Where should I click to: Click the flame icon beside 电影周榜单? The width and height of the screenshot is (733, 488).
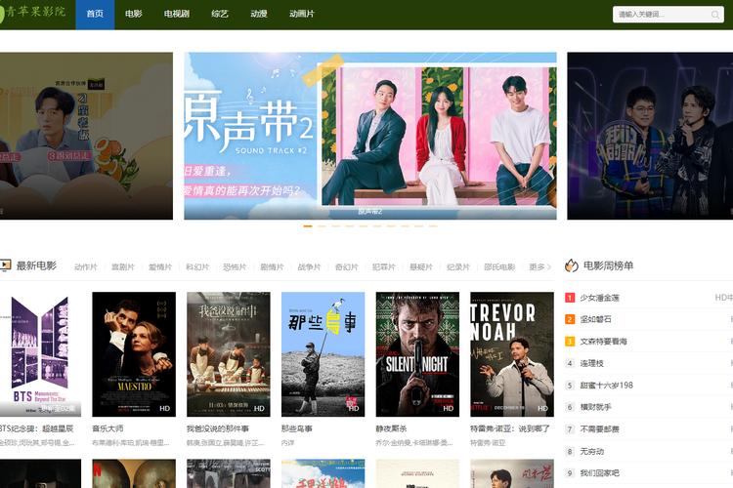(x=572, y=265)
